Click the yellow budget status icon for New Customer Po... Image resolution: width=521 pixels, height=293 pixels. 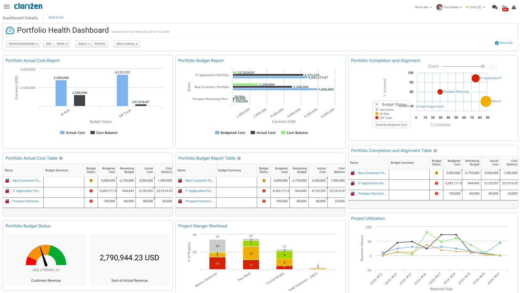(91, 181)
